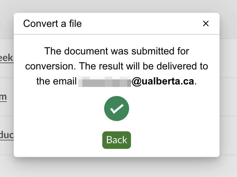Click the "Back" label text
Image resolution: width=237 pixels, height=177 pixels.
click(x=117, y=140)
